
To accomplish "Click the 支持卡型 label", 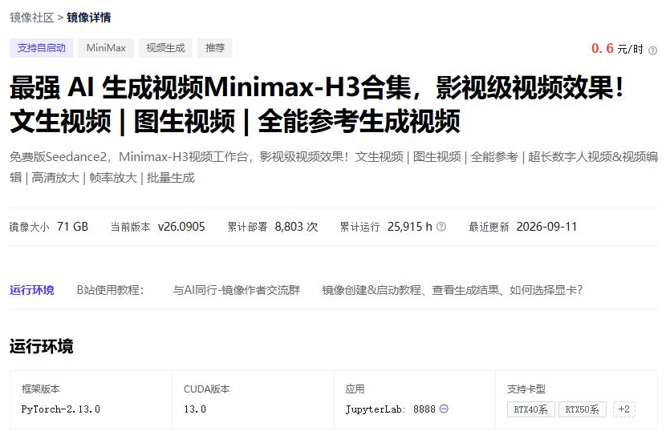I will (526, 389).
